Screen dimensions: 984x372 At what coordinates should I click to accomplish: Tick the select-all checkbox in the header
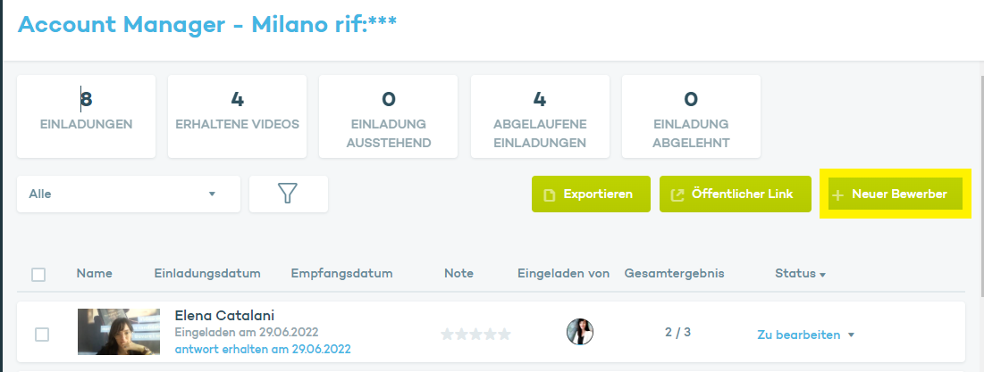click(38, 275)
